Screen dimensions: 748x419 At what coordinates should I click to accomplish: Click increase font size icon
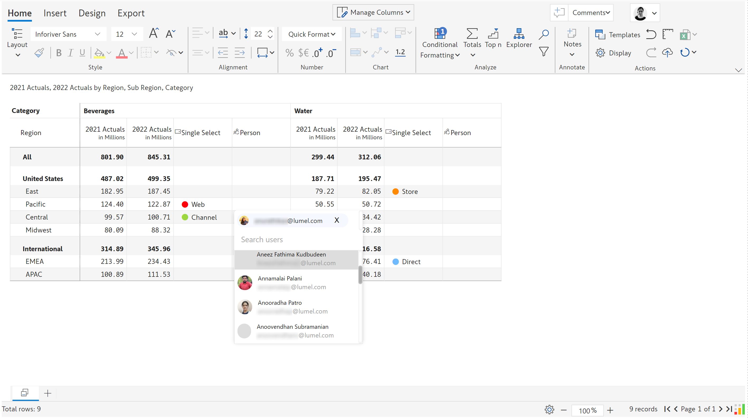click(154, 34)
